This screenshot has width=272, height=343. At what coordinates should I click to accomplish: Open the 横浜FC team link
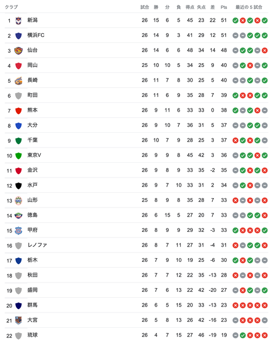coord(36,35)
